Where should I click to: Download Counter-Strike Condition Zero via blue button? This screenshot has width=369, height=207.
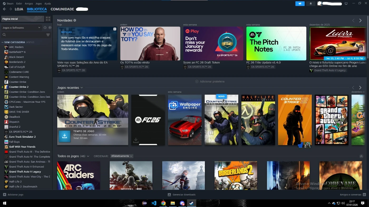pos(64,136)
